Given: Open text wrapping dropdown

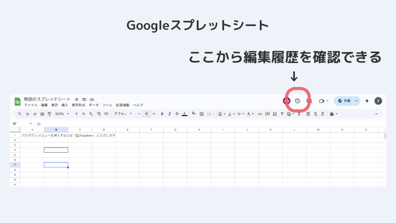Looking at the screenshot, I should (x=241, y=114).
